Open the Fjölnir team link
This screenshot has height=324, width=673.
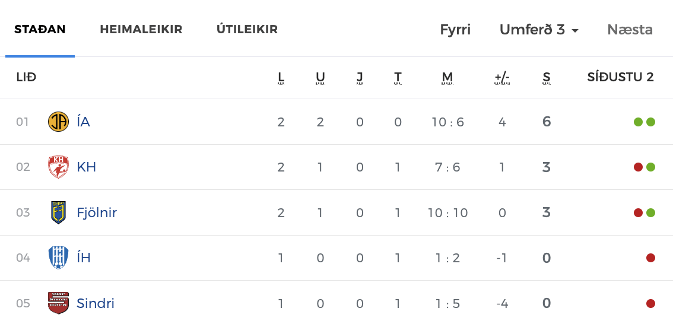(x=97, y=212)
